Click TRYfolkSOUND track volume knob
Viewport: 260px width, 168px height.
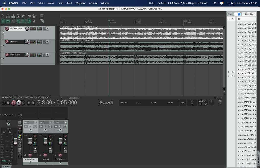tap(27, 29)
